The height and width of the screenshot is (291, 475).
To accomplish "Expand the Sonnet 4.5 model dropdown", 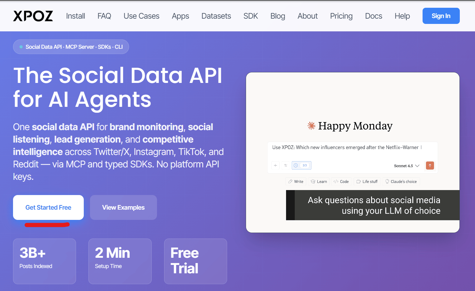I will [x=407, y=166].
